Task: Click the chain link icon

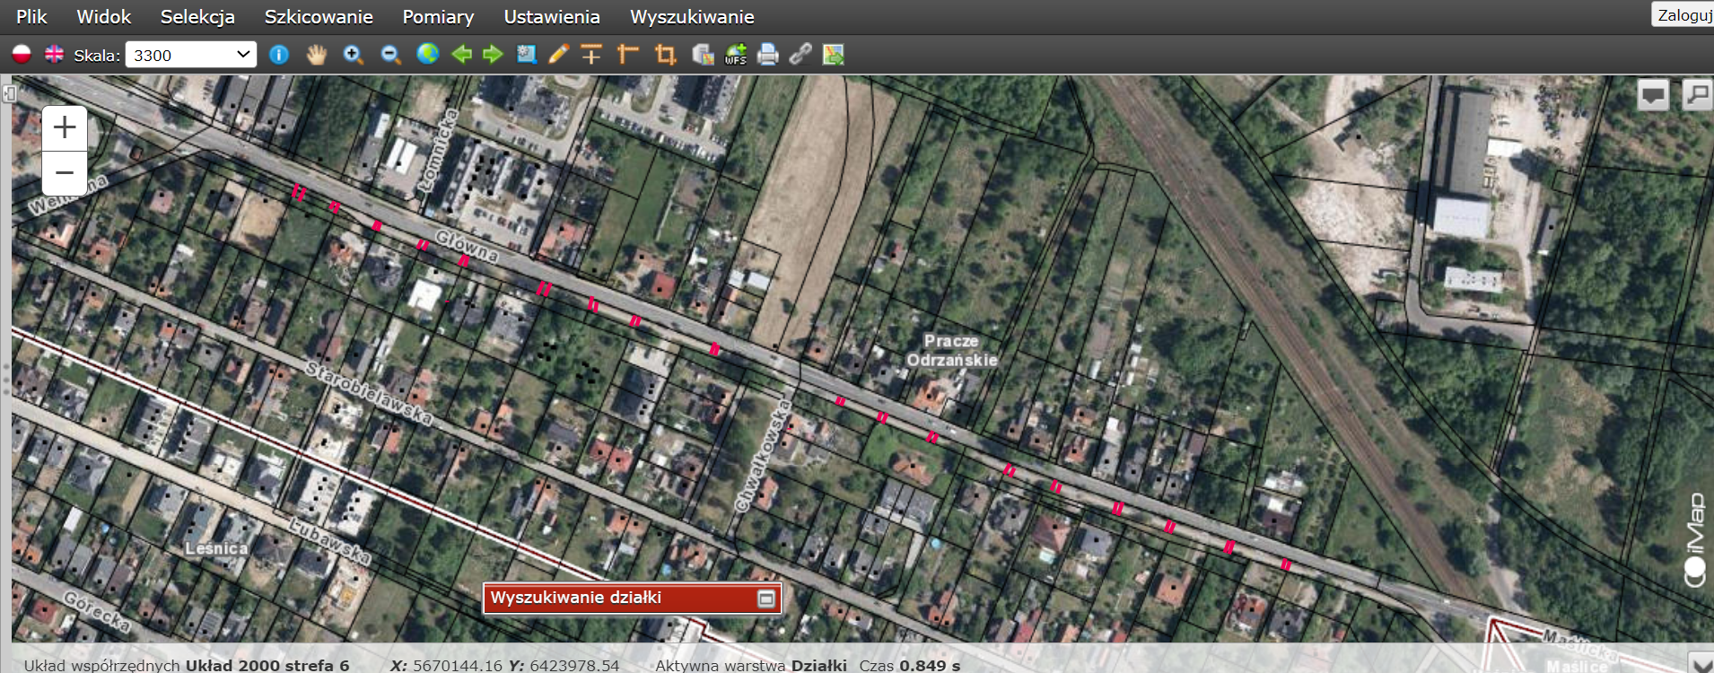Action: (800, 55)
